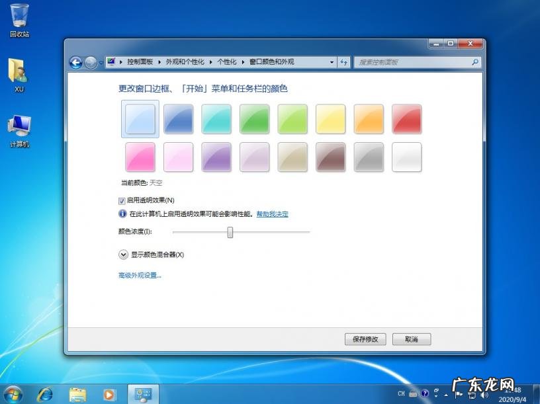Open the Recycle Bin desktop icon

point(19,16)
